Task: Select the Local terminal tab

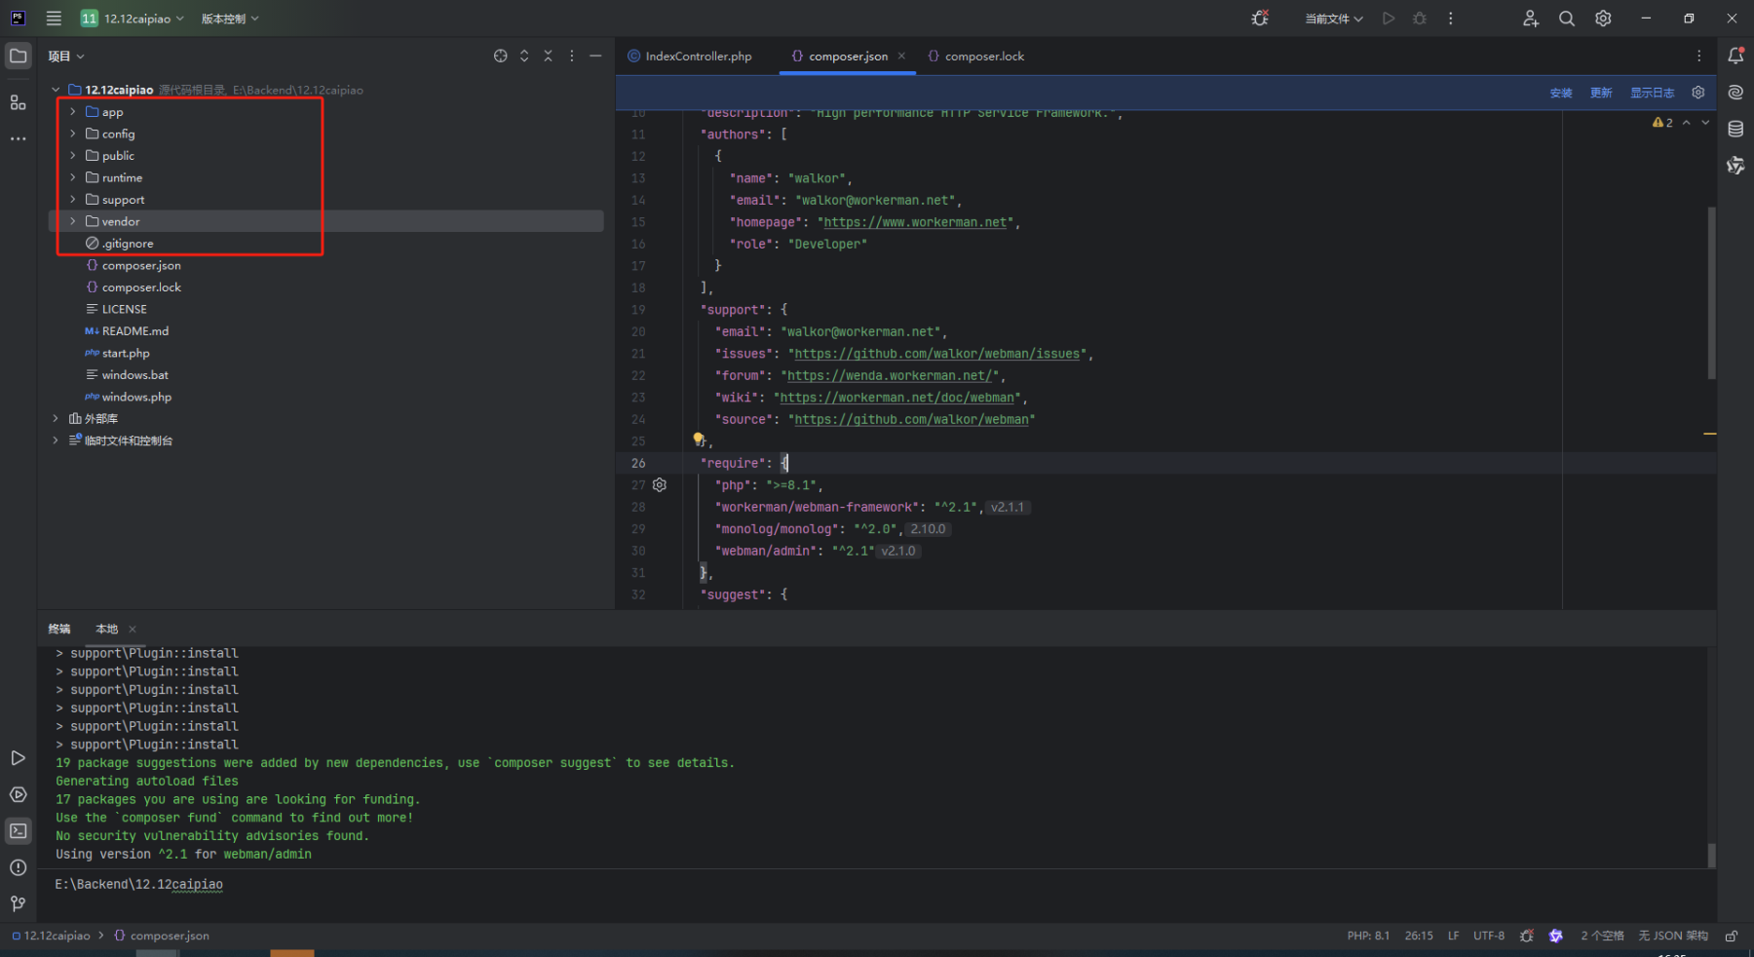Action: (x=106, y=629)
